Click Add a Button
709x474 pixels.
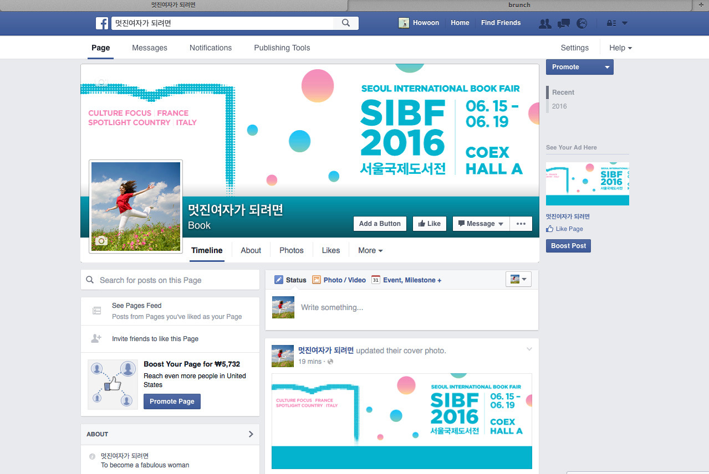(x=380, y=224)
